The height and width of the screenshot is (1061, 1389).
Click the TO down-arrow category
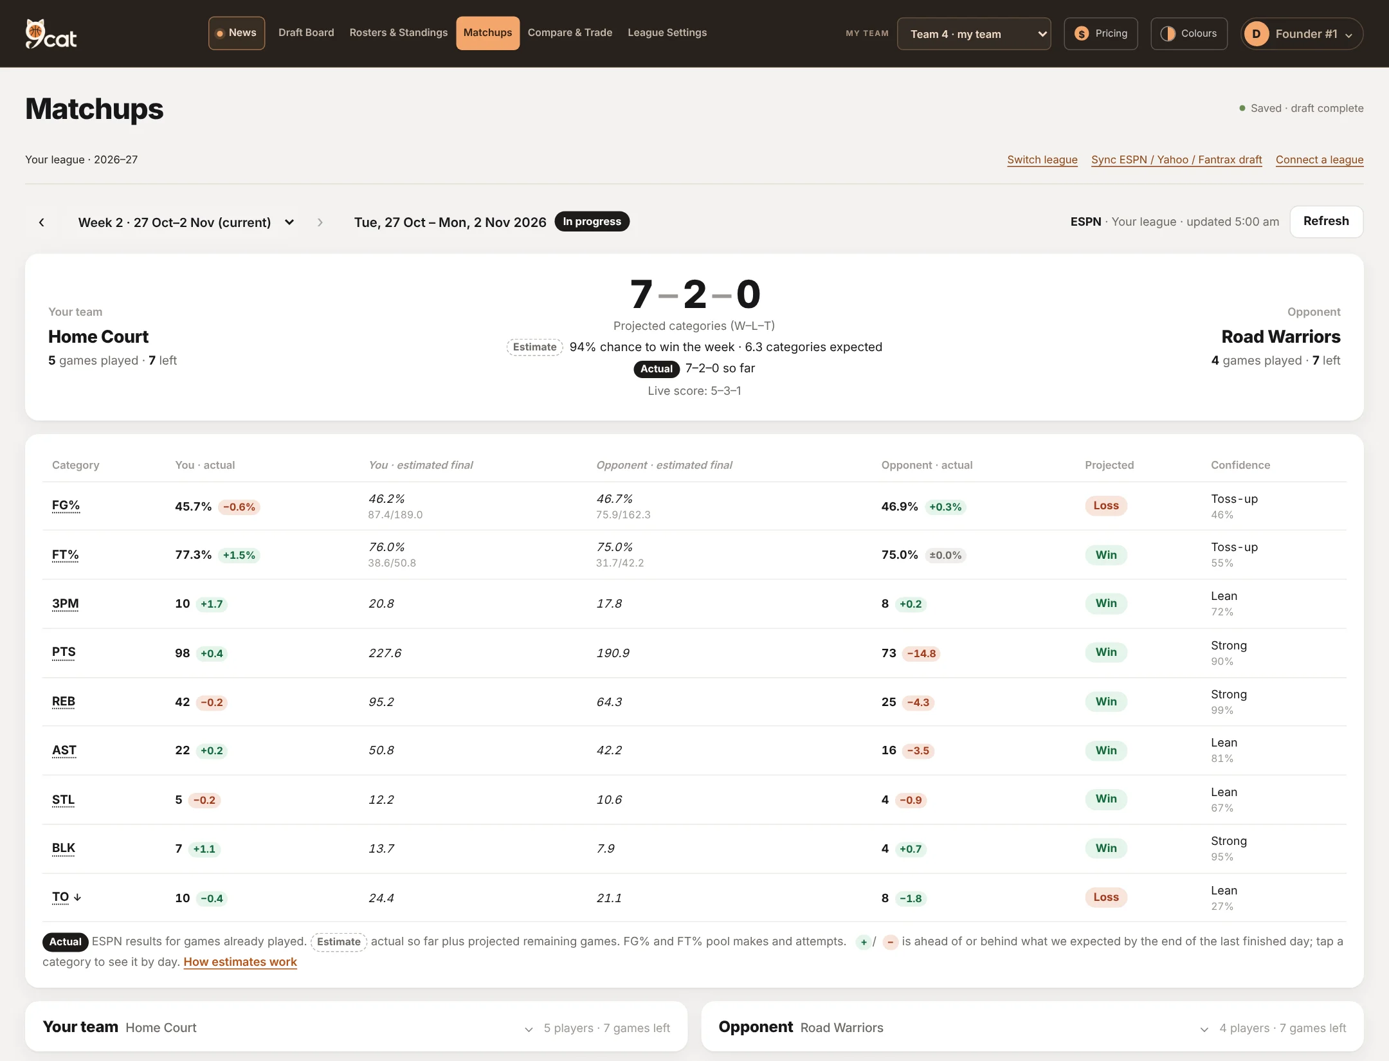[x=67, y=897]
